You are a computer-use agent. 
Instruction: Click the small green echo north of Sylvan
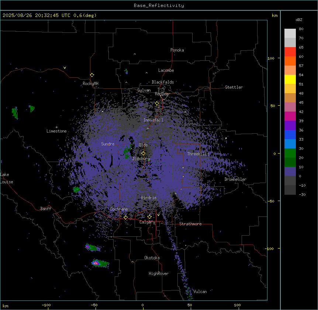click(126, 71)
